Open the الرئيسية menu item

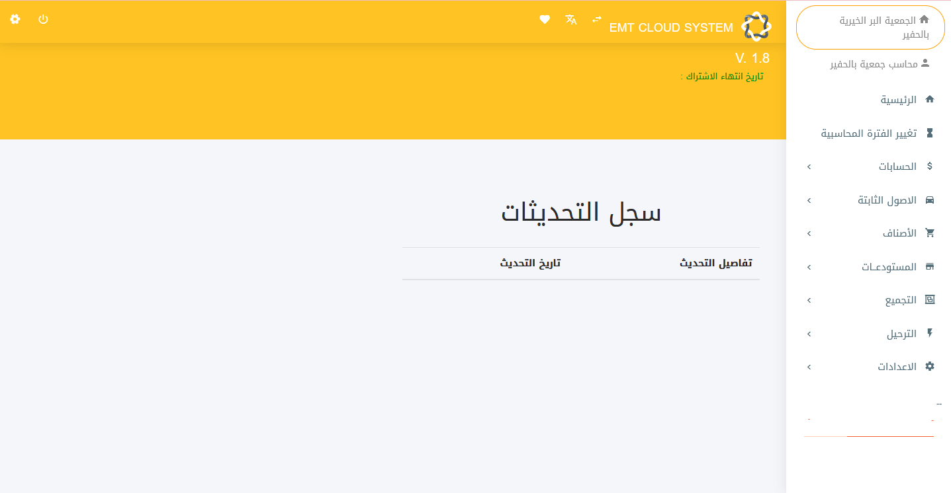pos(899,99)
